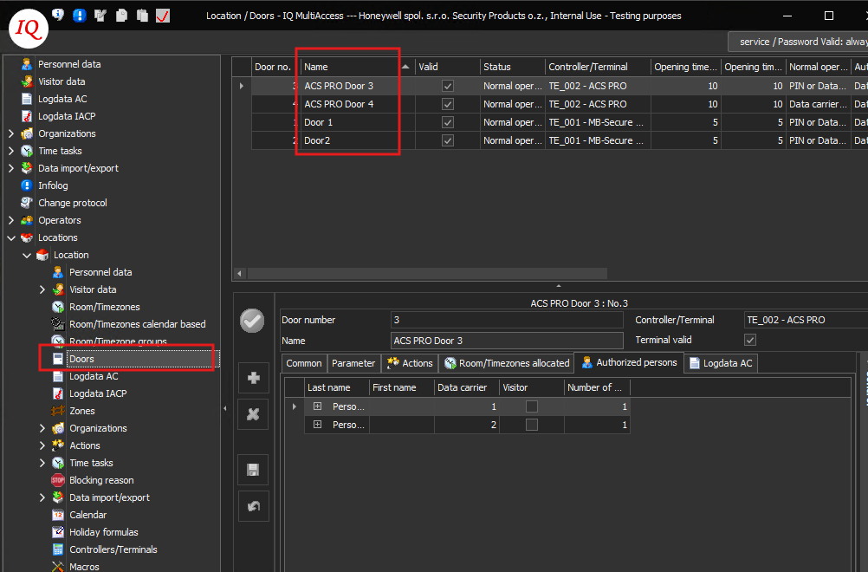
Task: Select the Authorized persons tab
Action: tap(630, 362)
